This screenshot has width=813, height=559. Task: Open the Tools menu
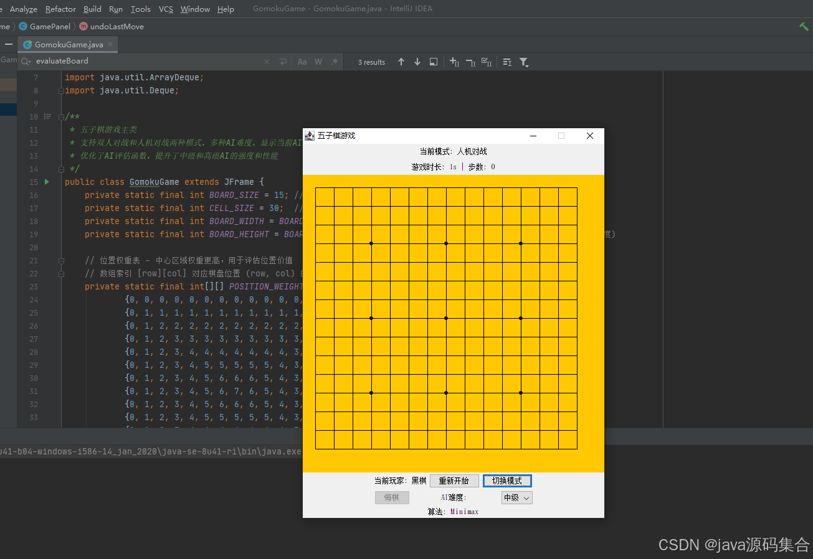click(x=141, y=9)
